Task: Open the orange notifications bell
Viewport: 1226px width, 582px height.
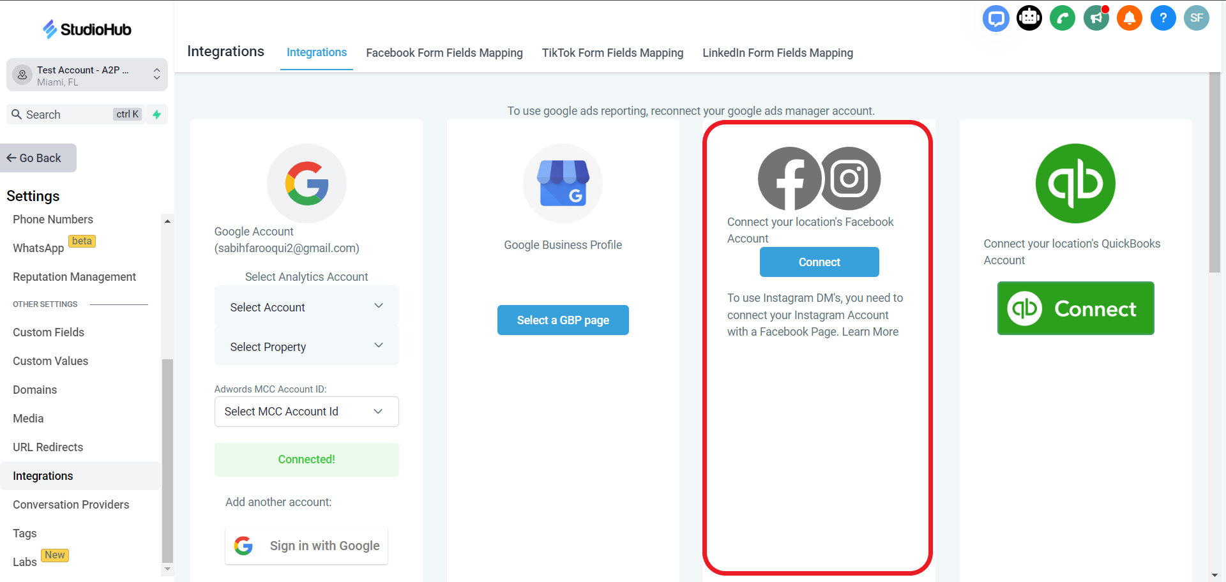Action: (1130, 18)
